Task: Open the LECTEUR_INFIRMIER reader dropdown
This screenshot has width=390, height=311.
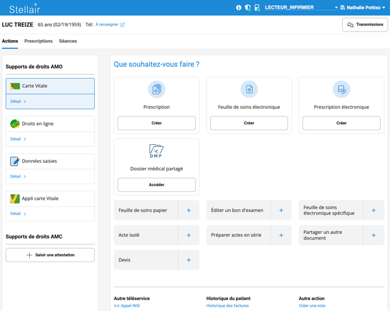Action: (301, 8)
